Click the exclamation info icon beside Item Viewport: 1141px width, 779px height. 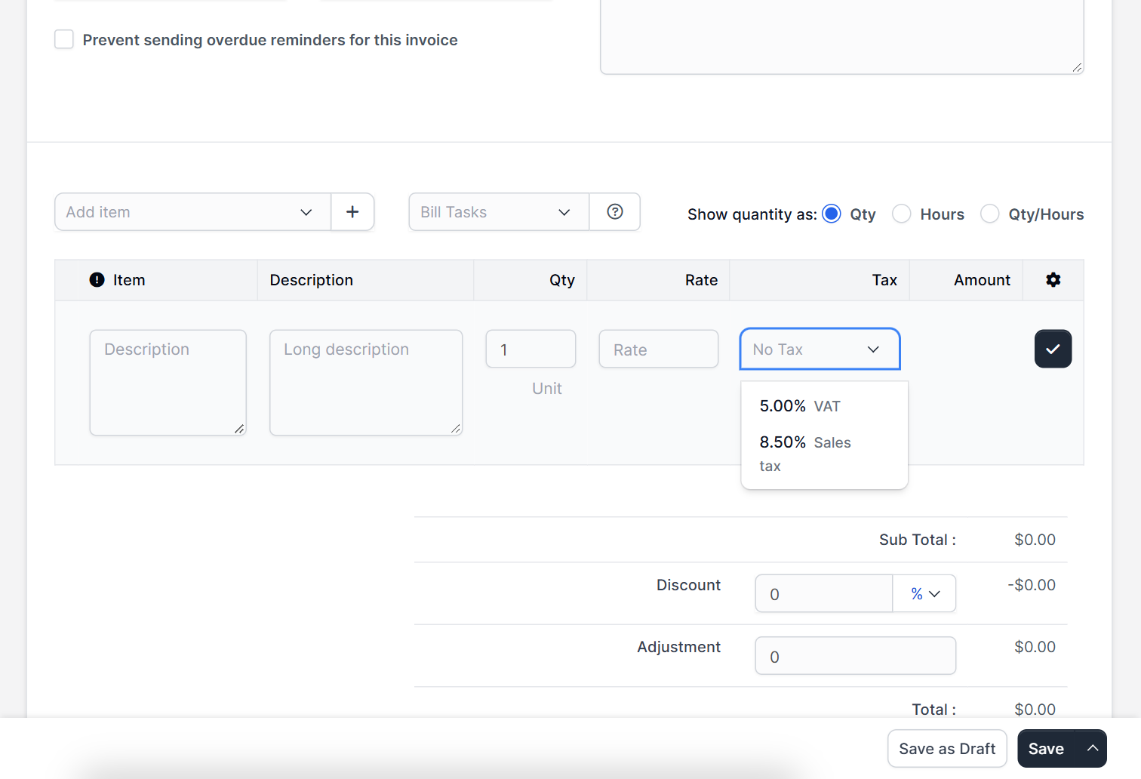click(97, 280)
